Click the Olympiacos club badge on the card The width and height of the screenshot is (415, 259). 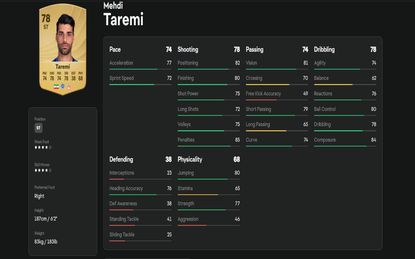click(x=68, y=86)
